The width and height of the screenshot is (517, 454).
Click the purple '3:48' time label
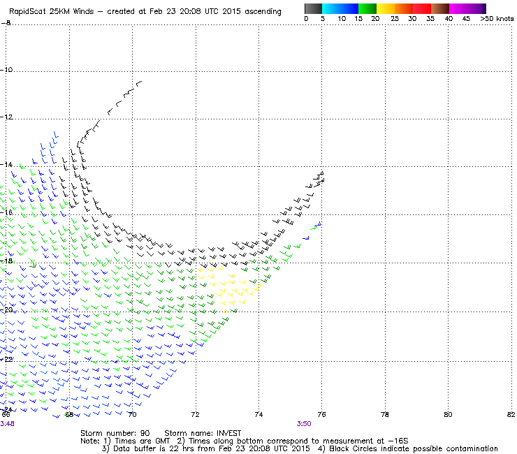pyautogui.click(x=7, y=424)
